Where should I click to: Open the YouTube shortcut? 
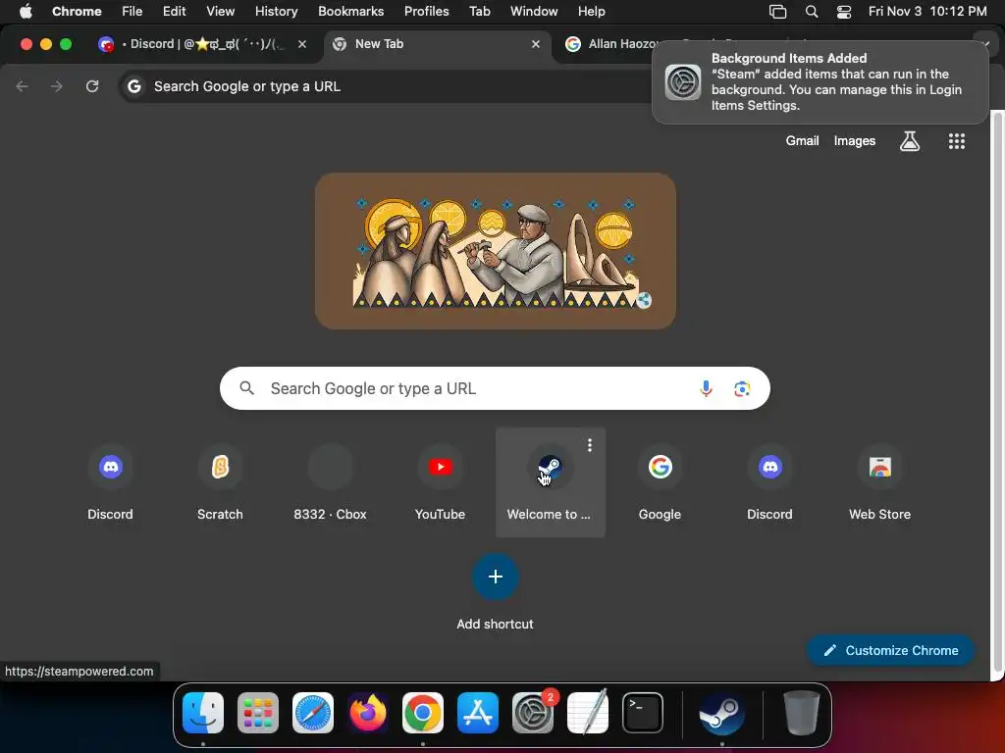[440, 482]
